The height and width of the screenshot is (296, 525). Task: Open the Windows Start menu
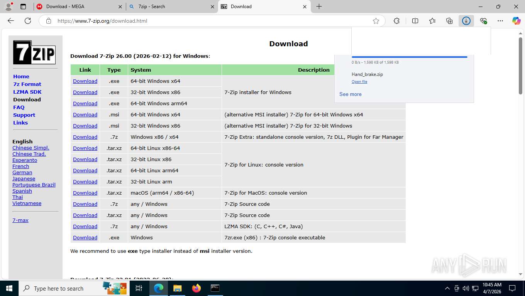[x=9, y=288]
